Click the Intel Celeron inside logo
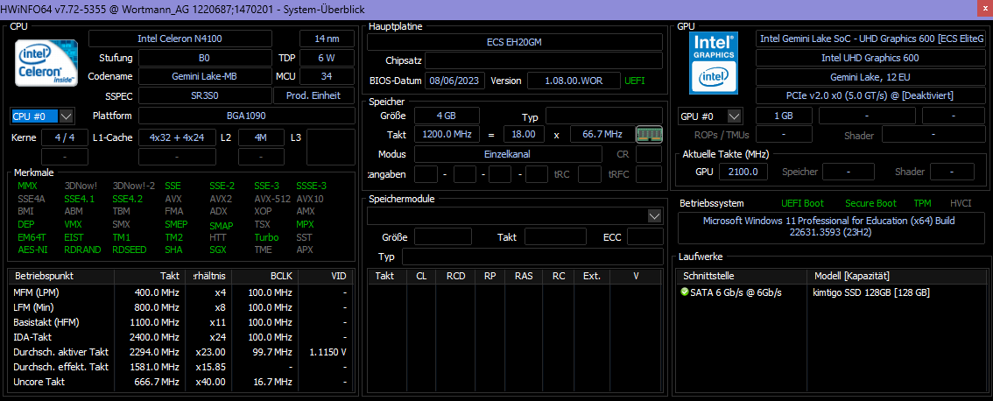 pos(46,63)
